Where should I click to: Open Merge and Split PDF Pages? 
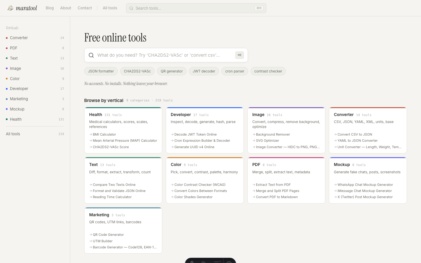tap(276, 191)
